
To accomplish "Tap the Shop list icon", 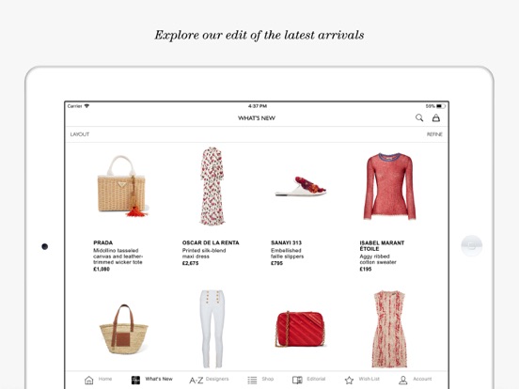I will (252, 380).
